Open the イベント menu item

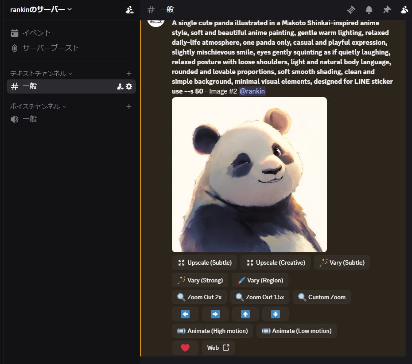[36, 33]
